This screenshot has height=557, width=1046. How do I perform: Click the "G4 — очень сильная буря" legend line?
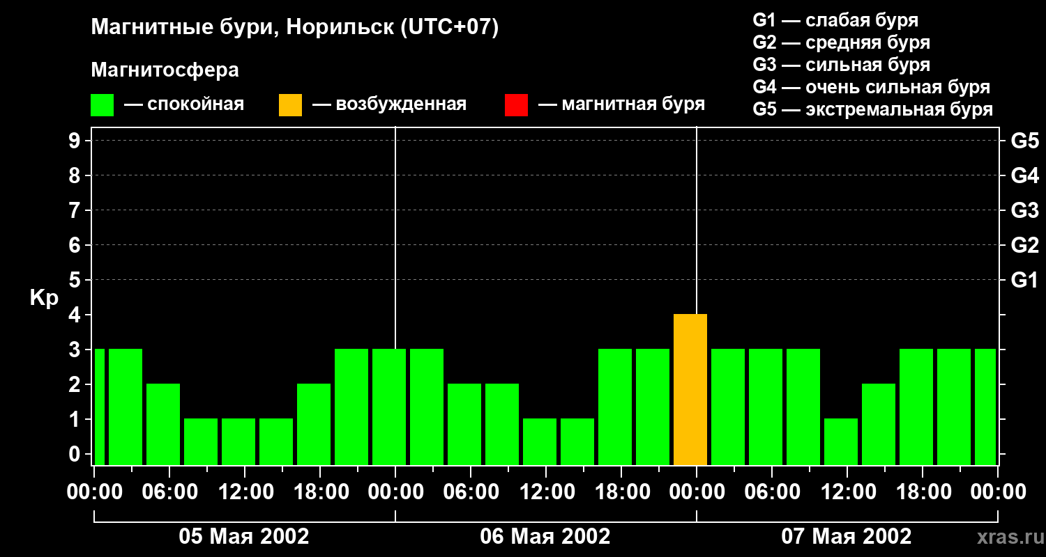[872, 87]
